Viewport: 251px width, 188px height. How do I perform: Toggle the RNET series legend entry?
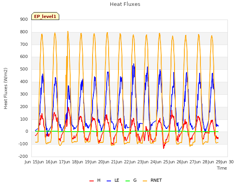click(x=152, y=180)
